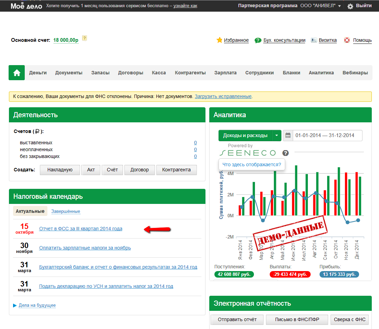
Task: Switch to the Завершённые tab
Action: (x=66, y=211)
